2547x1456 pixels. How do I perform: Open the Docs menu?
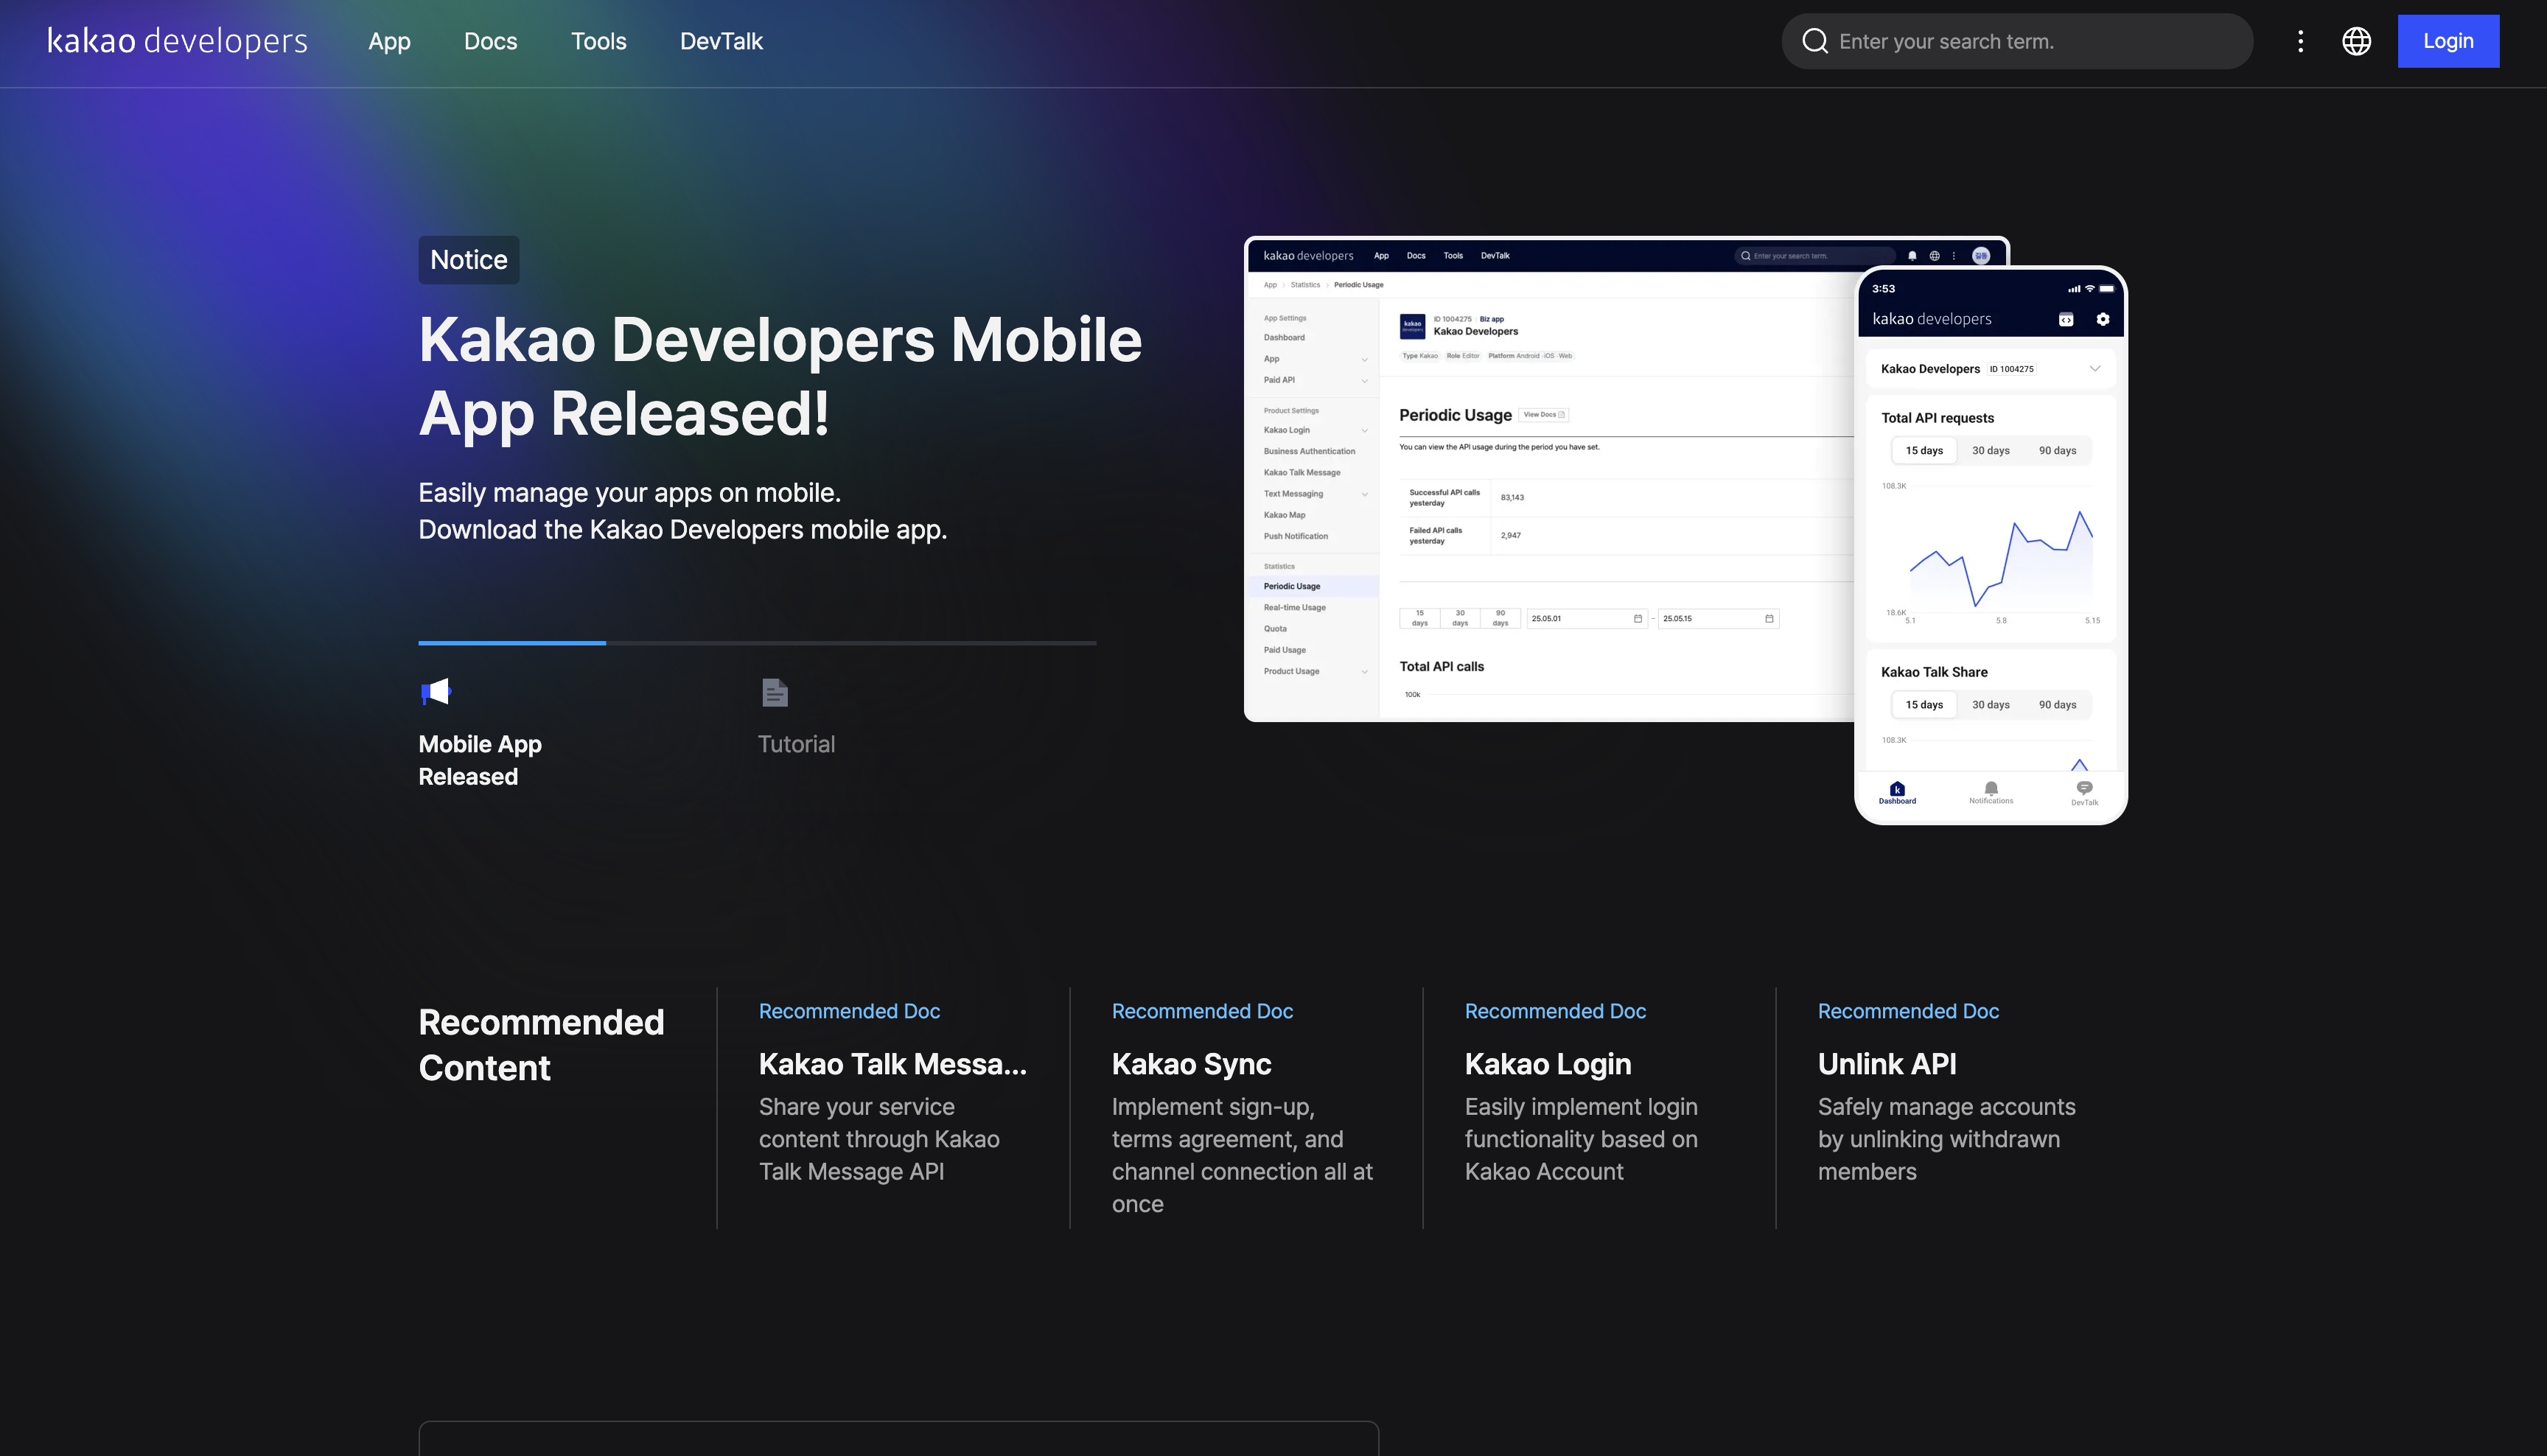(x=490, y=41)
